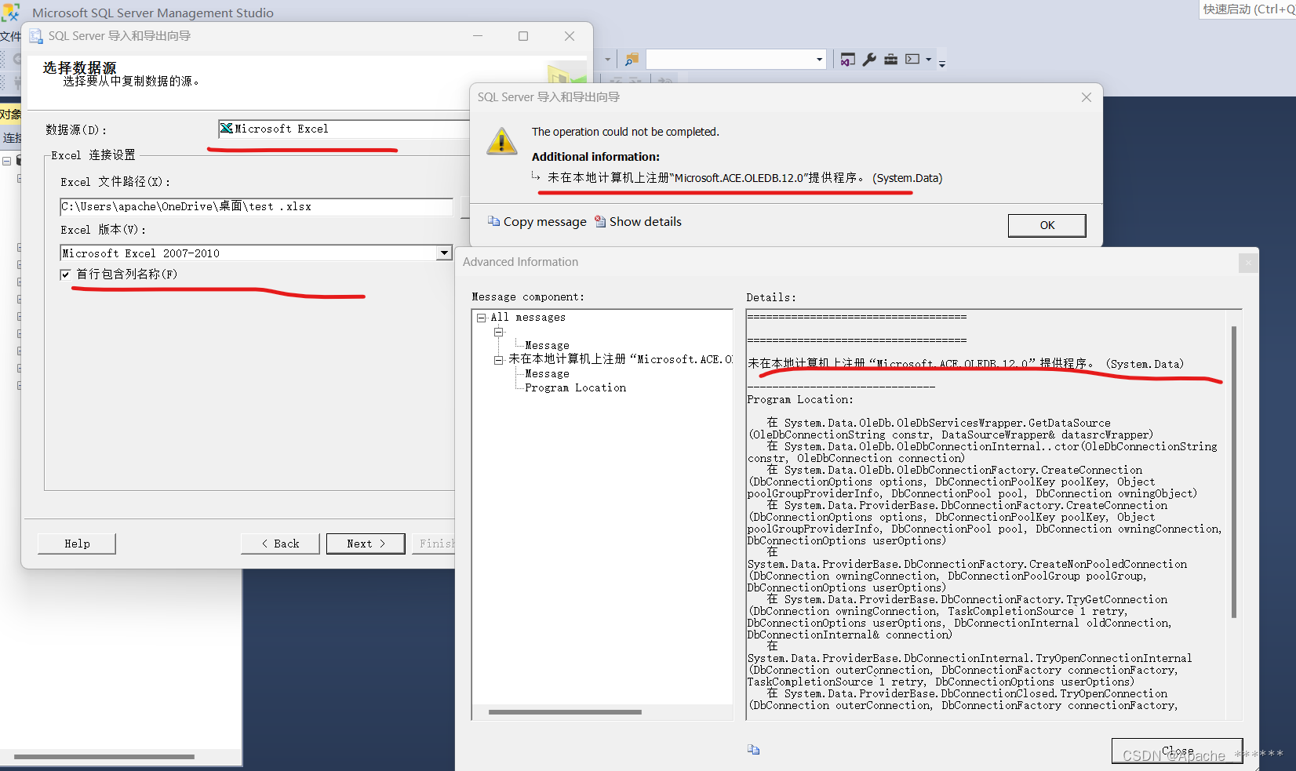Screen dimensions: 1296x771
Task: Click the Next button in wizard
Action: click(x=366, y=544)
